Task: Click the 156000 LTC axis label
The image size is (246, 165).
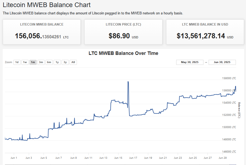Action: click(x=229, y=91)
